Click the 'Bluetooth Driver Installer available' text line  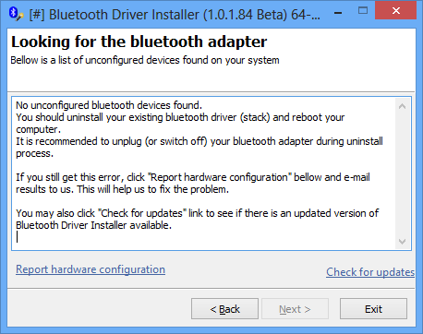(x=93, y=225)
